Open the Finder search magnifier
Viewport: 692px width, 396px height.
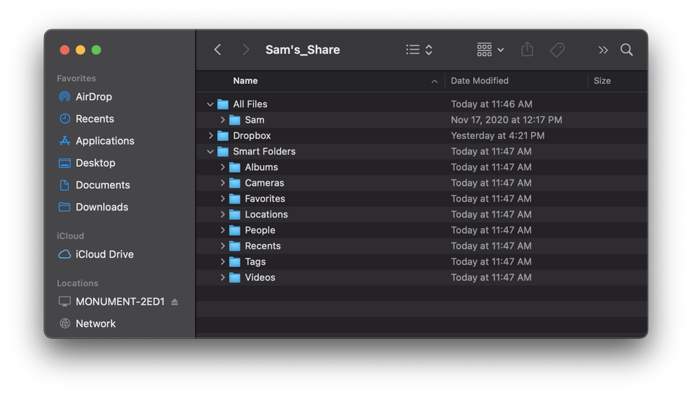point(627,50)
